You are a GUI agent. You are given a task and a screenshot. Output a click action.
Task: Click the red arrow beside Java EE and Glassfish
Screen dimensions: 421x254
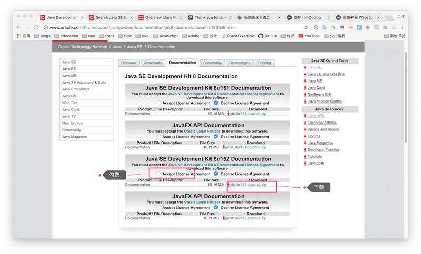coord(305,74)
